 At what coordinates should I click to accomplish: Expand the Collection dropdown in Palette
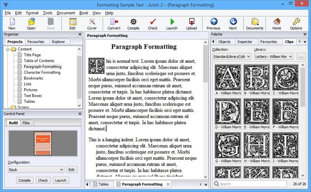232,56
